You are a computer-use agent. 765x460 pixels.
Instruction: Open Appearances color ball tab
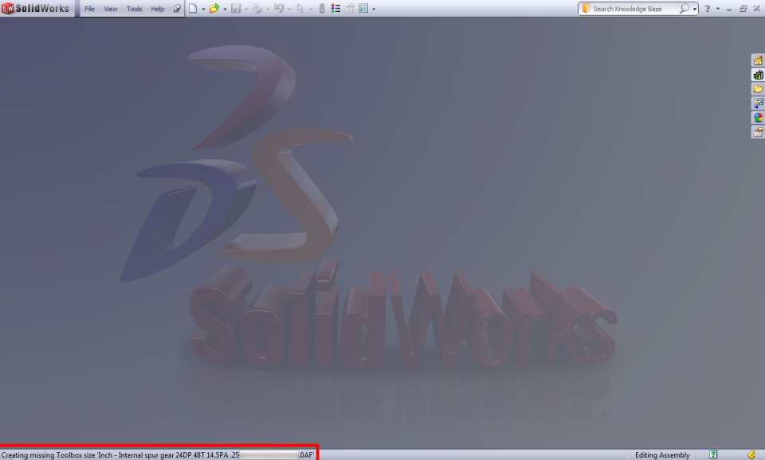coord(758,118)
